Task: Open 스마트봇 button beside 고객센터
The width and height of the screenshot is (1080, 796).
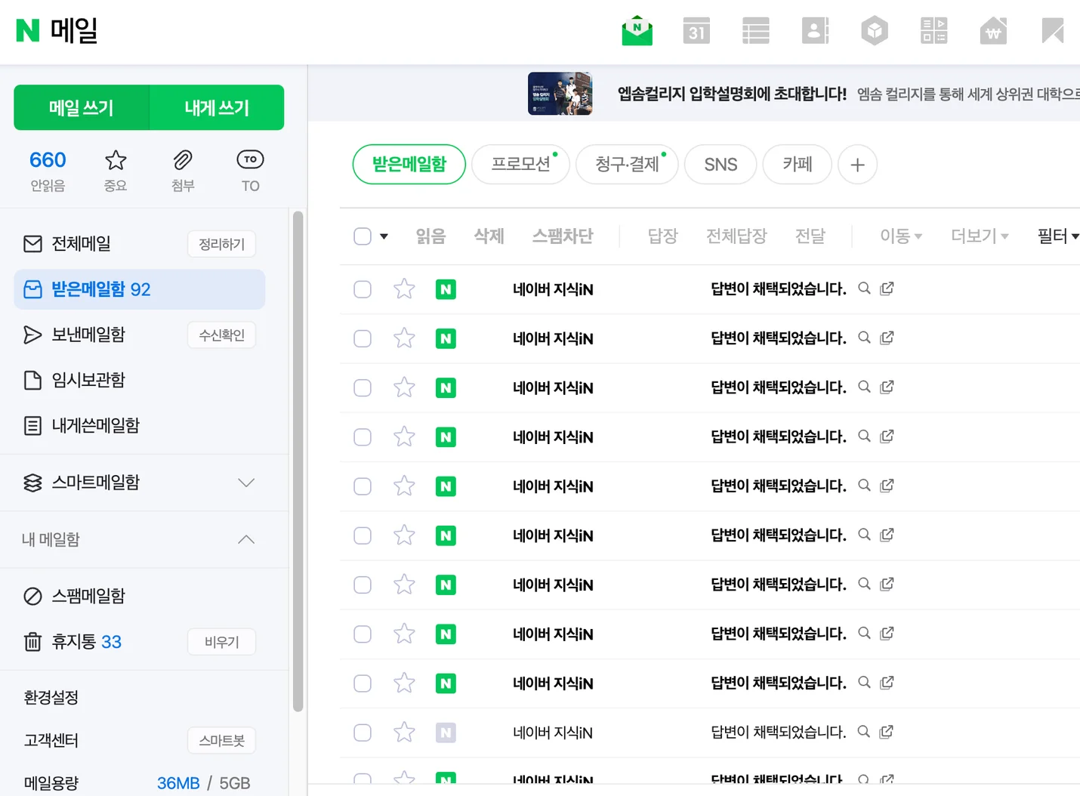Action: [221, 740]
